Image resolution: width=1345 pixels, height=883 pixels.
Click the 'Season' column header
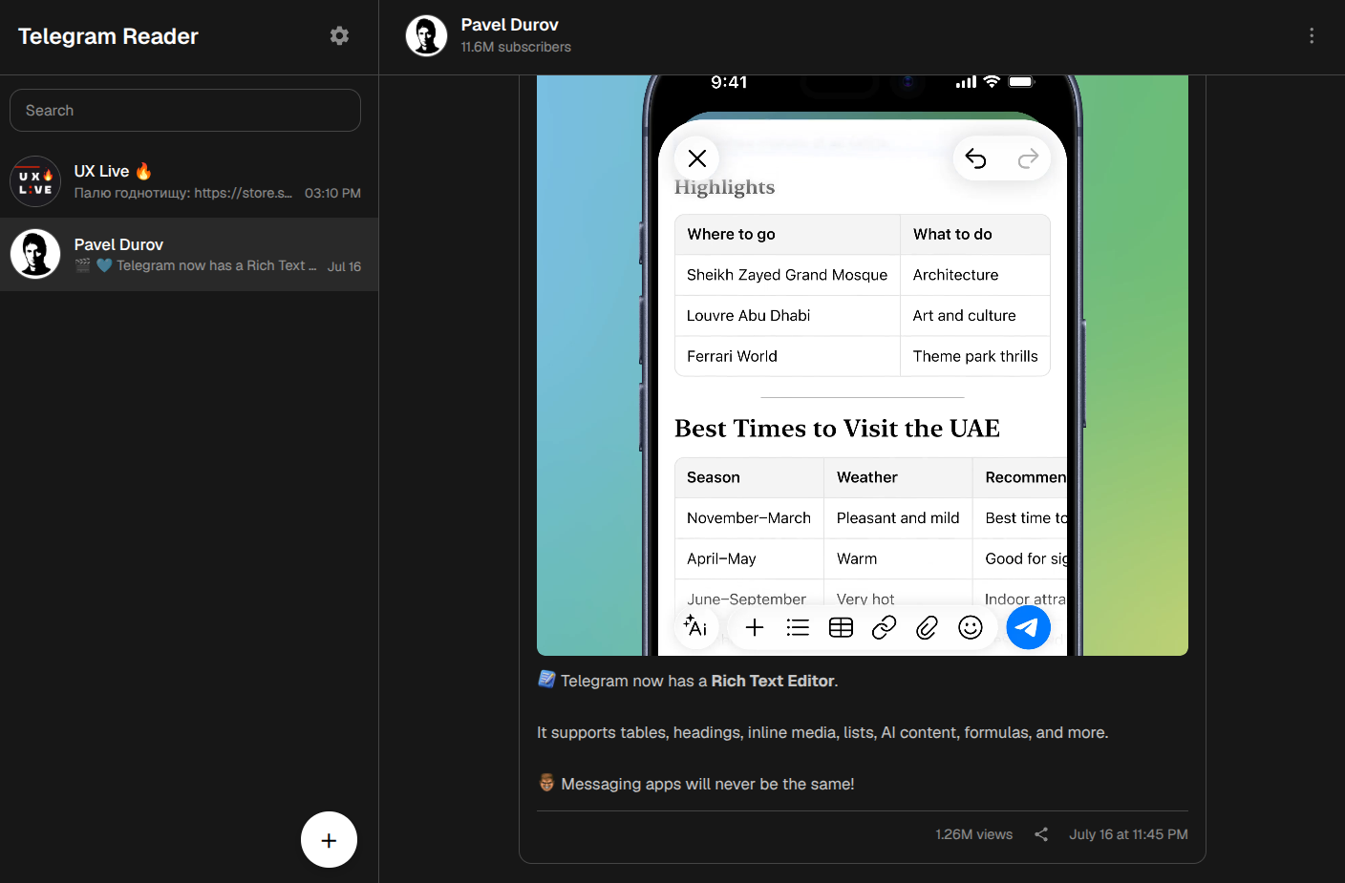[x=749, y=477]
